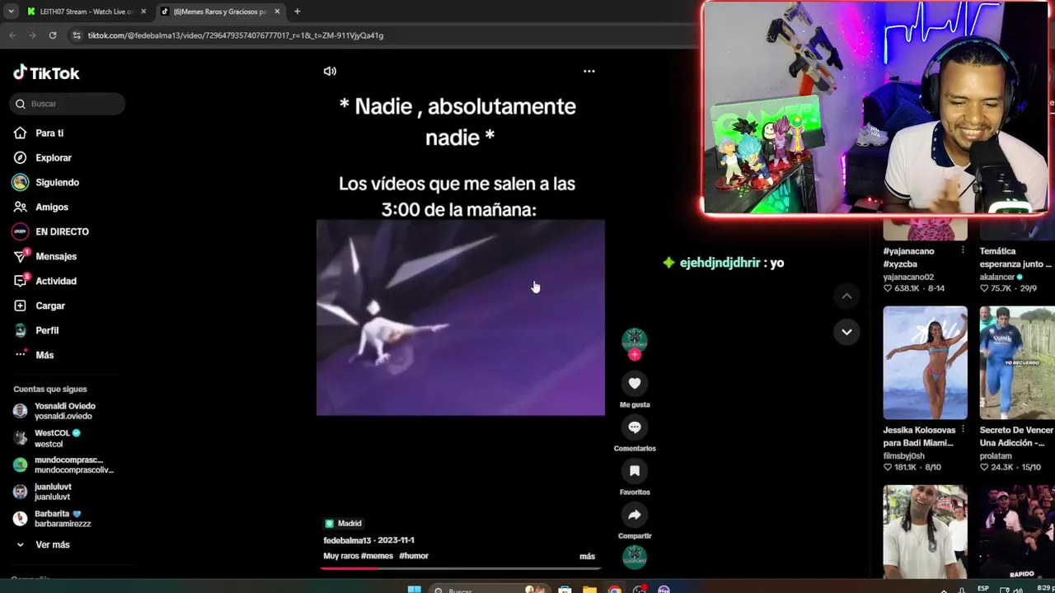Seek on the video progress bar
Screen dimensions: 1055x593
[x=462, y=567]
